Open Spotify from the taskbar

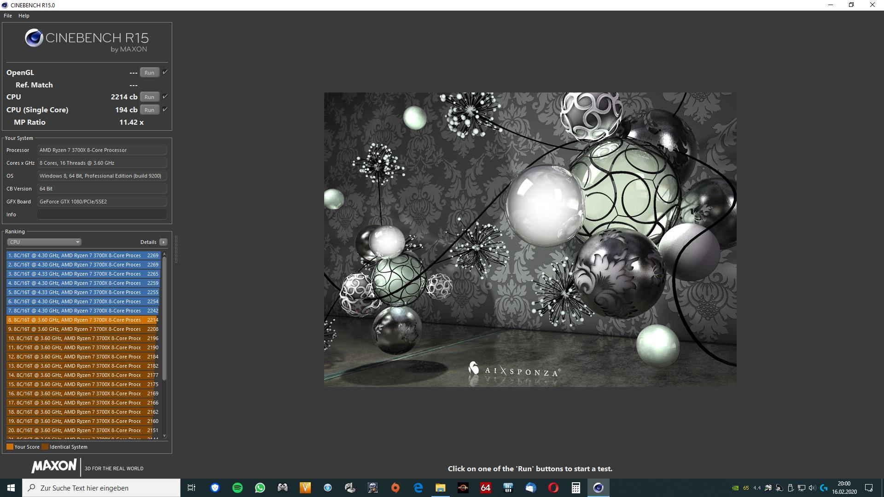point(238,488)
